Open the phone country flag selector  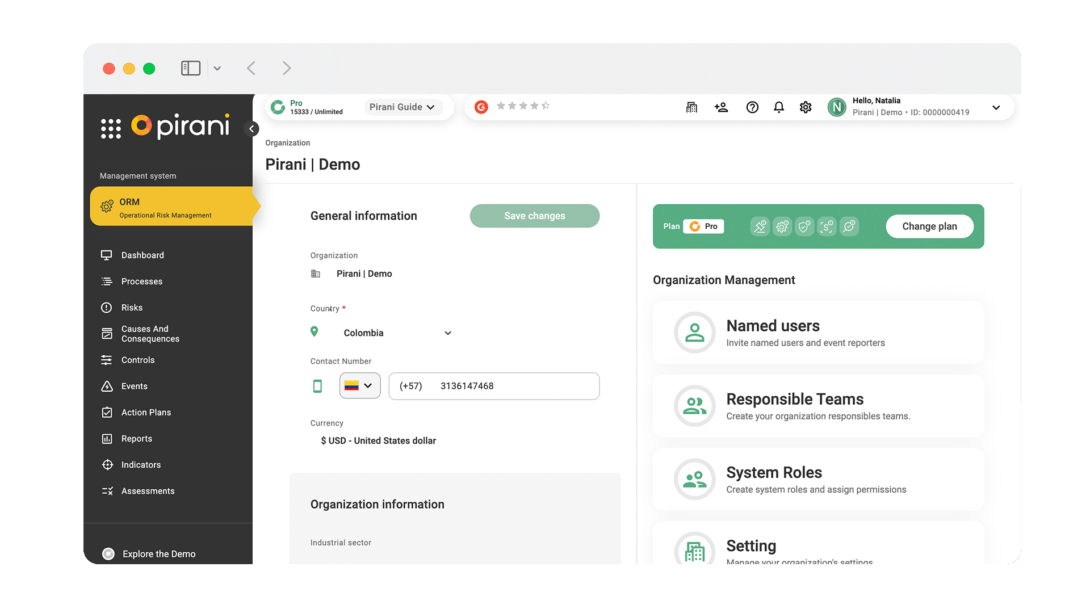pyautogui.click(x=360, y=386)
